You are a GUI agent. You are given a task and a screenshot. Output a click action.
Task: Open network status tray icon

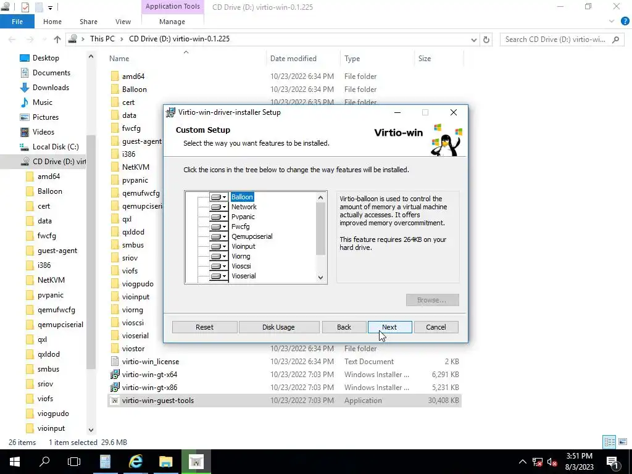coord(538,462)
